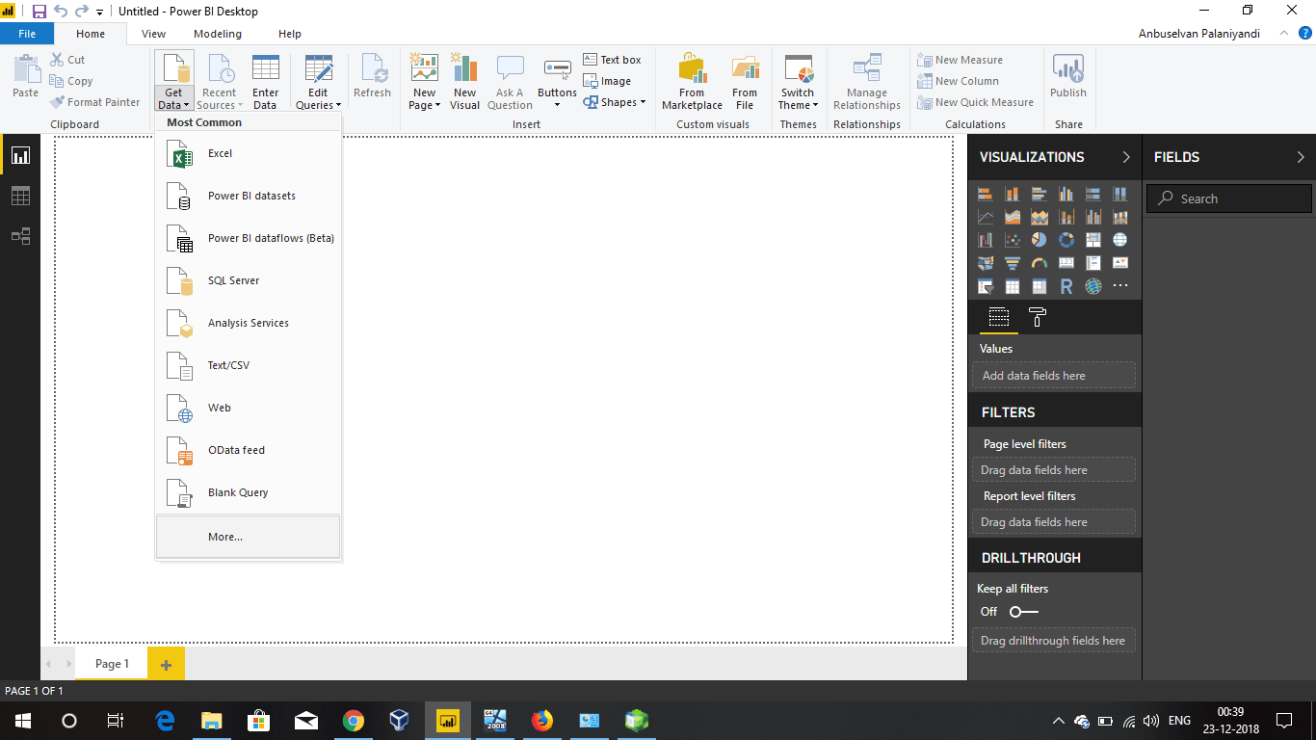Open the Customize Quick Access Toolbar arrow
Image resolution: width=1316 pixels, height=740 pixels.
coord(99,13)
